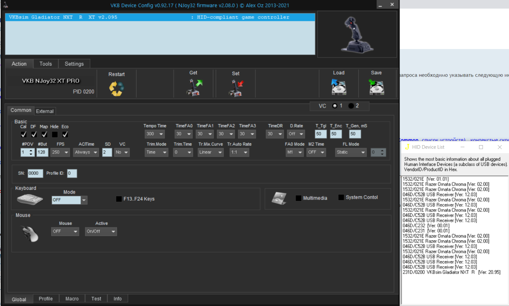Open the TimeDR dropdown
Viewport: 509px width, 306px height.
(275, 134)
